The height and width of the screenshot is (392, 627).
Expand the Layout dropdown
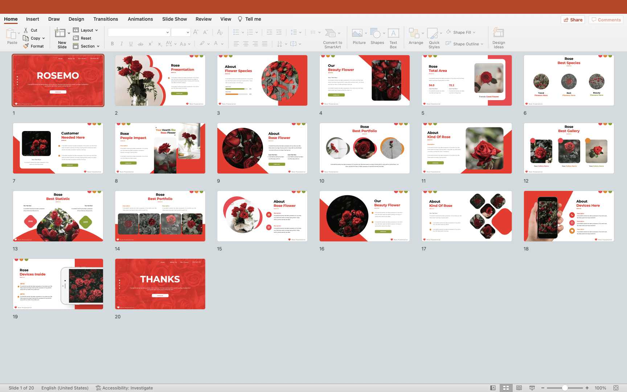[86, 30]
